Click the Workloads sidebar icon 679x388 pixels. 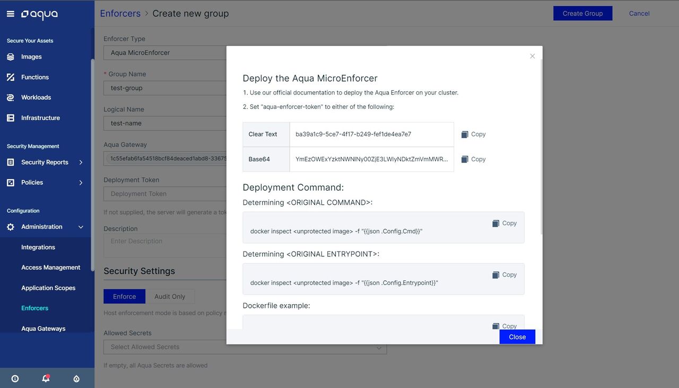point(11,98)
